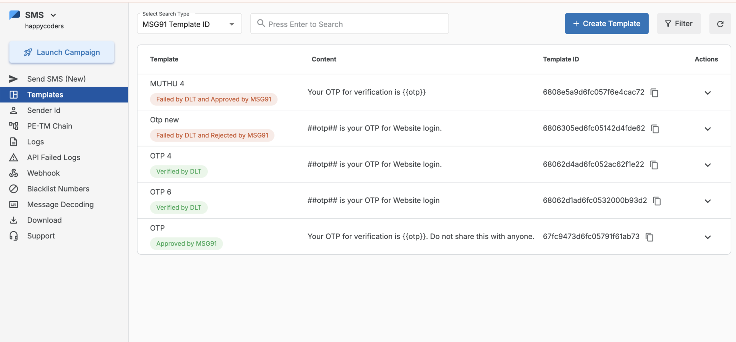This screenshot has width=736, height=342.
Task: Open Sender Id from sidebar
Action: click(64, 110)
